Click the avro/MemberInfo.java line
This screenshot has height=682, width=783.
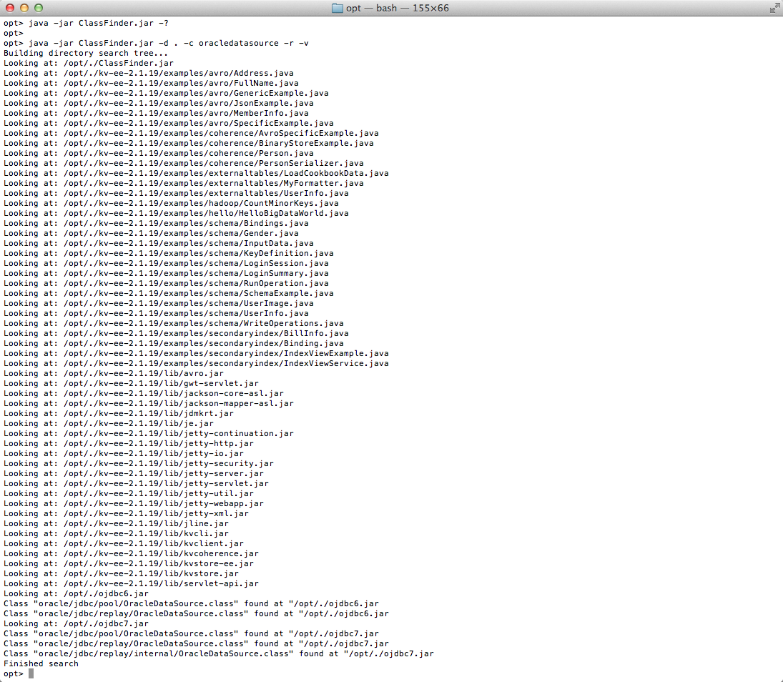point(156,114)
